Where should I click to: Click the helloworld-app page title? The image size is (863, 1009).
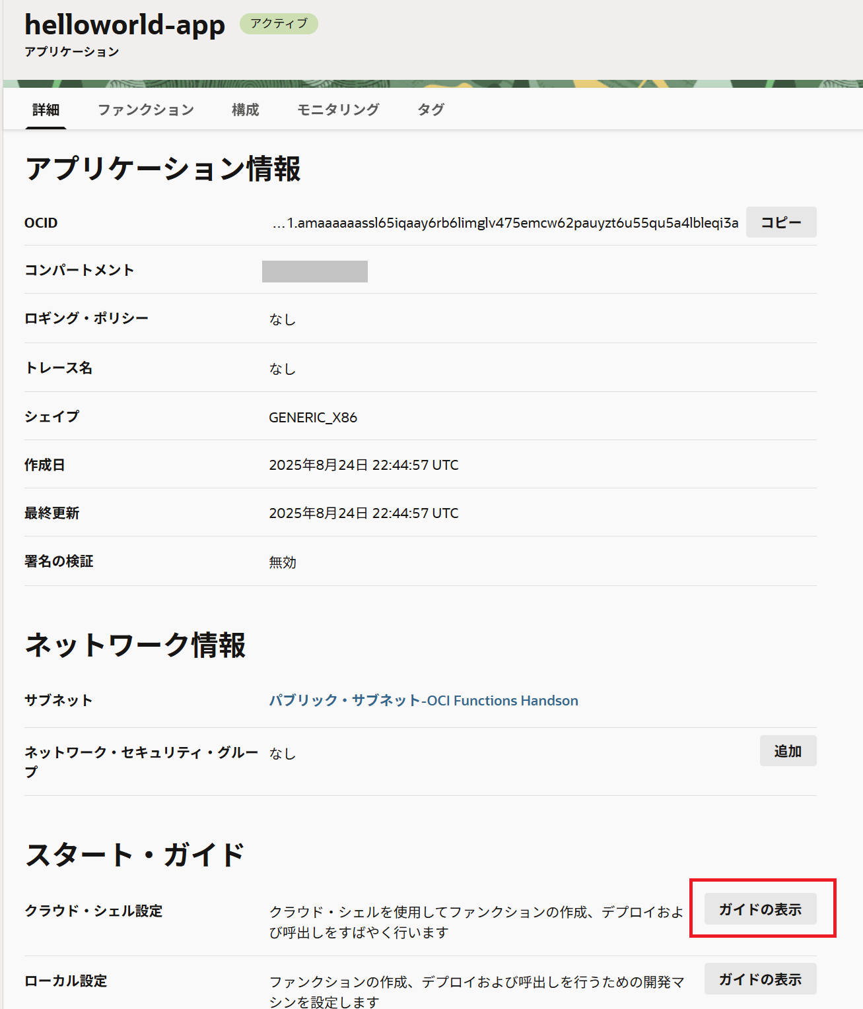125,25
